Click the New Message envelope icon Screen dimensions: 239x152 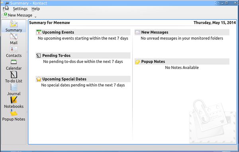pos(4,15)
